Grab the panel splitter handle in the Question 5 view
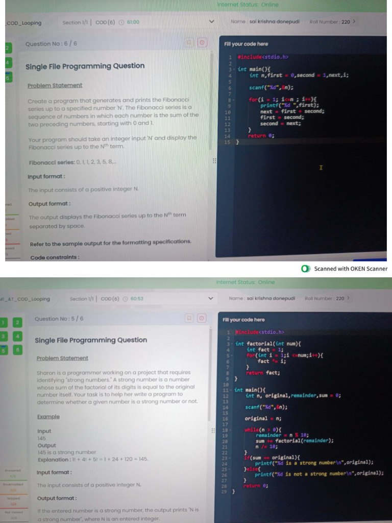This screenshot has width=392, height=523. pos(213,431)
